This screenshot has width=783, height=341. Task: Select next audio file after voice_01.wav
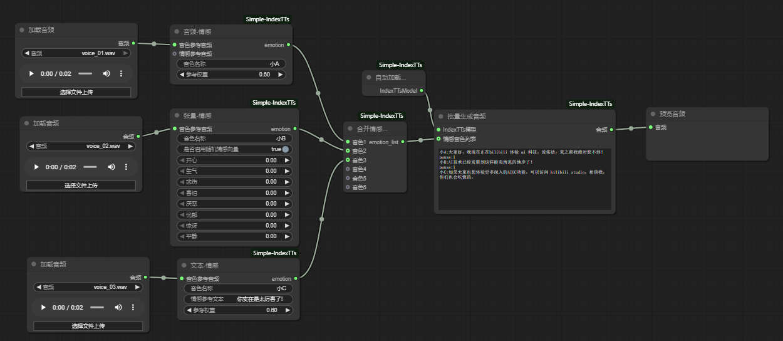125,53
